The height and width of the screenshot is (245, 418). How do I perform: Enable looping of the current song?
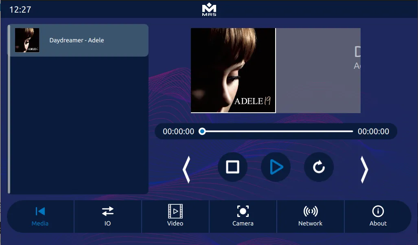[x=319, y=167]
